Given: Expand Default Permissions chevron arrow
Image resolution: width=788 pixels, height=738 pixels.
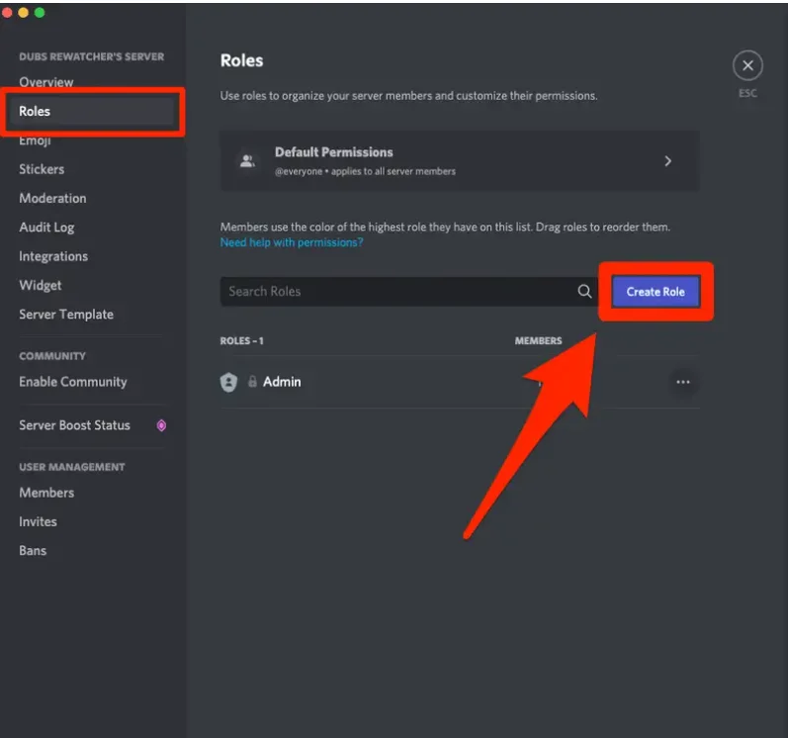Looking at the screenshot, I should [668, 160].
